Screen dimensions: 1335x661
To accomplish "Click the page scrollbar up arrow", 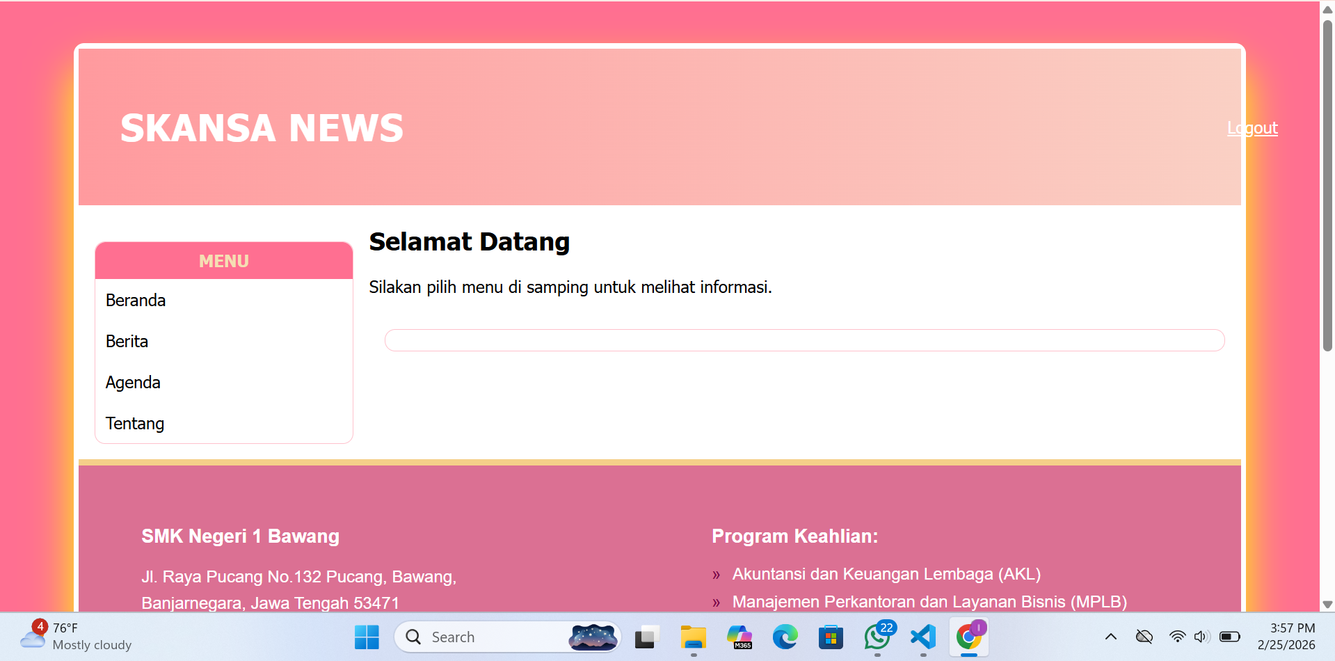I will click(1327, 9).
